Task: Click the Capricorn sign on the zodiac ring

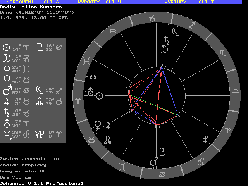Action: (x=154, y=18)
